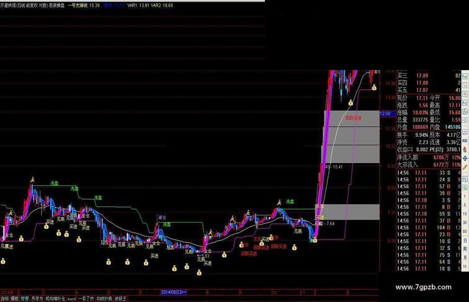The width and height of the screenshot is (469, 302).
Task: Click the 一号支撑线 15.39 label
Action: pyautogui.click(x=84, y=6)
